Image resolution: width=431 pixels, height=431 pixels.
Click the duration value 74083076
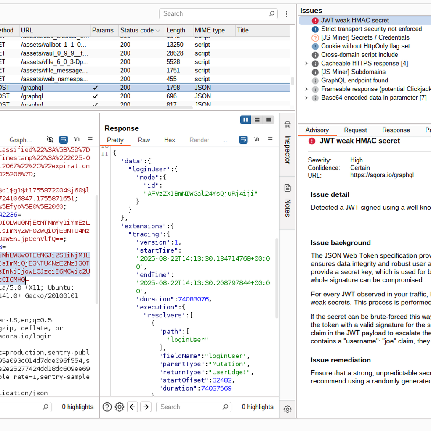(193, 299)
